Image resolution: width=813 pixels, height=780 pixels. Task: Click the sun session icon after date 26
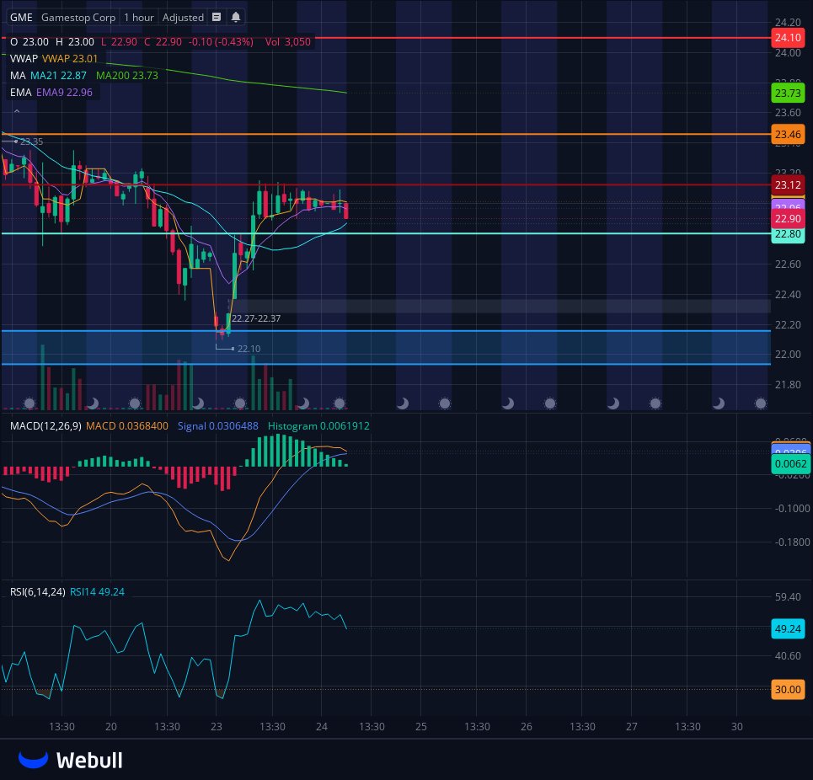point(550,403)
